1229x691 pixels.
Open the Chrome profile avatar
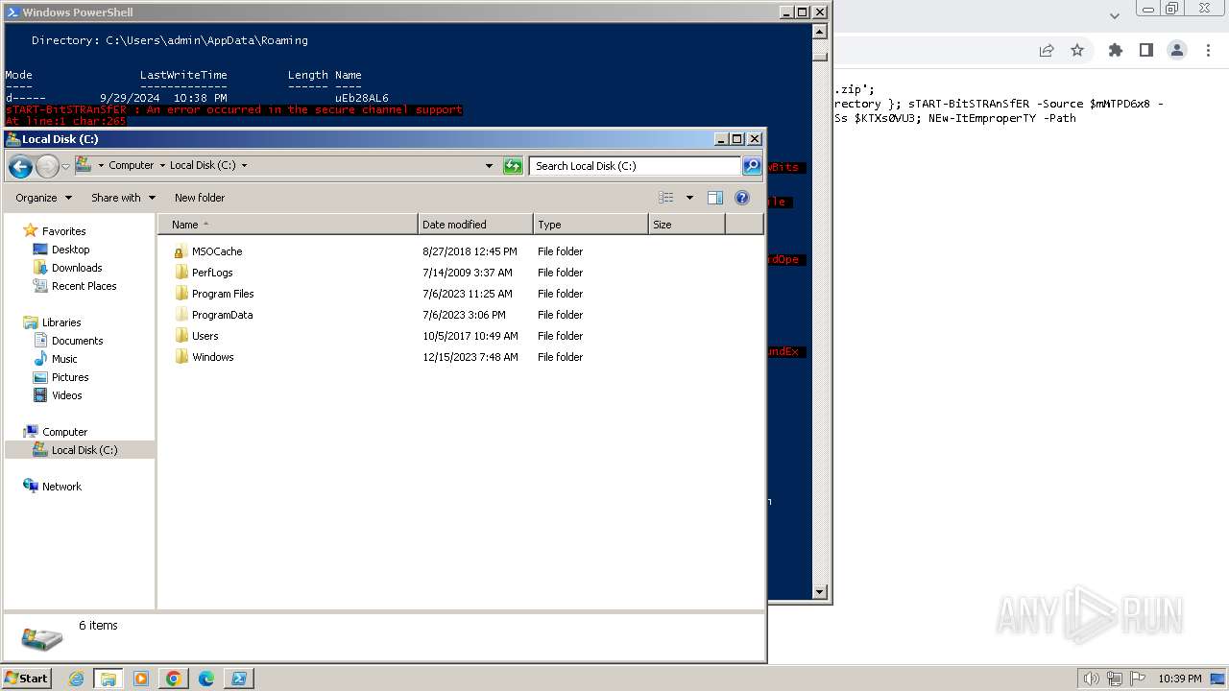[1176, 51]
